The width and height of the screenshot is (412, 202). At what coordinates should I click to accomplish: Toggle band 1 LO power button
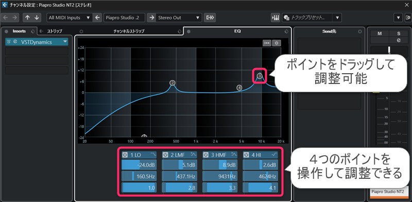(125, 155)
